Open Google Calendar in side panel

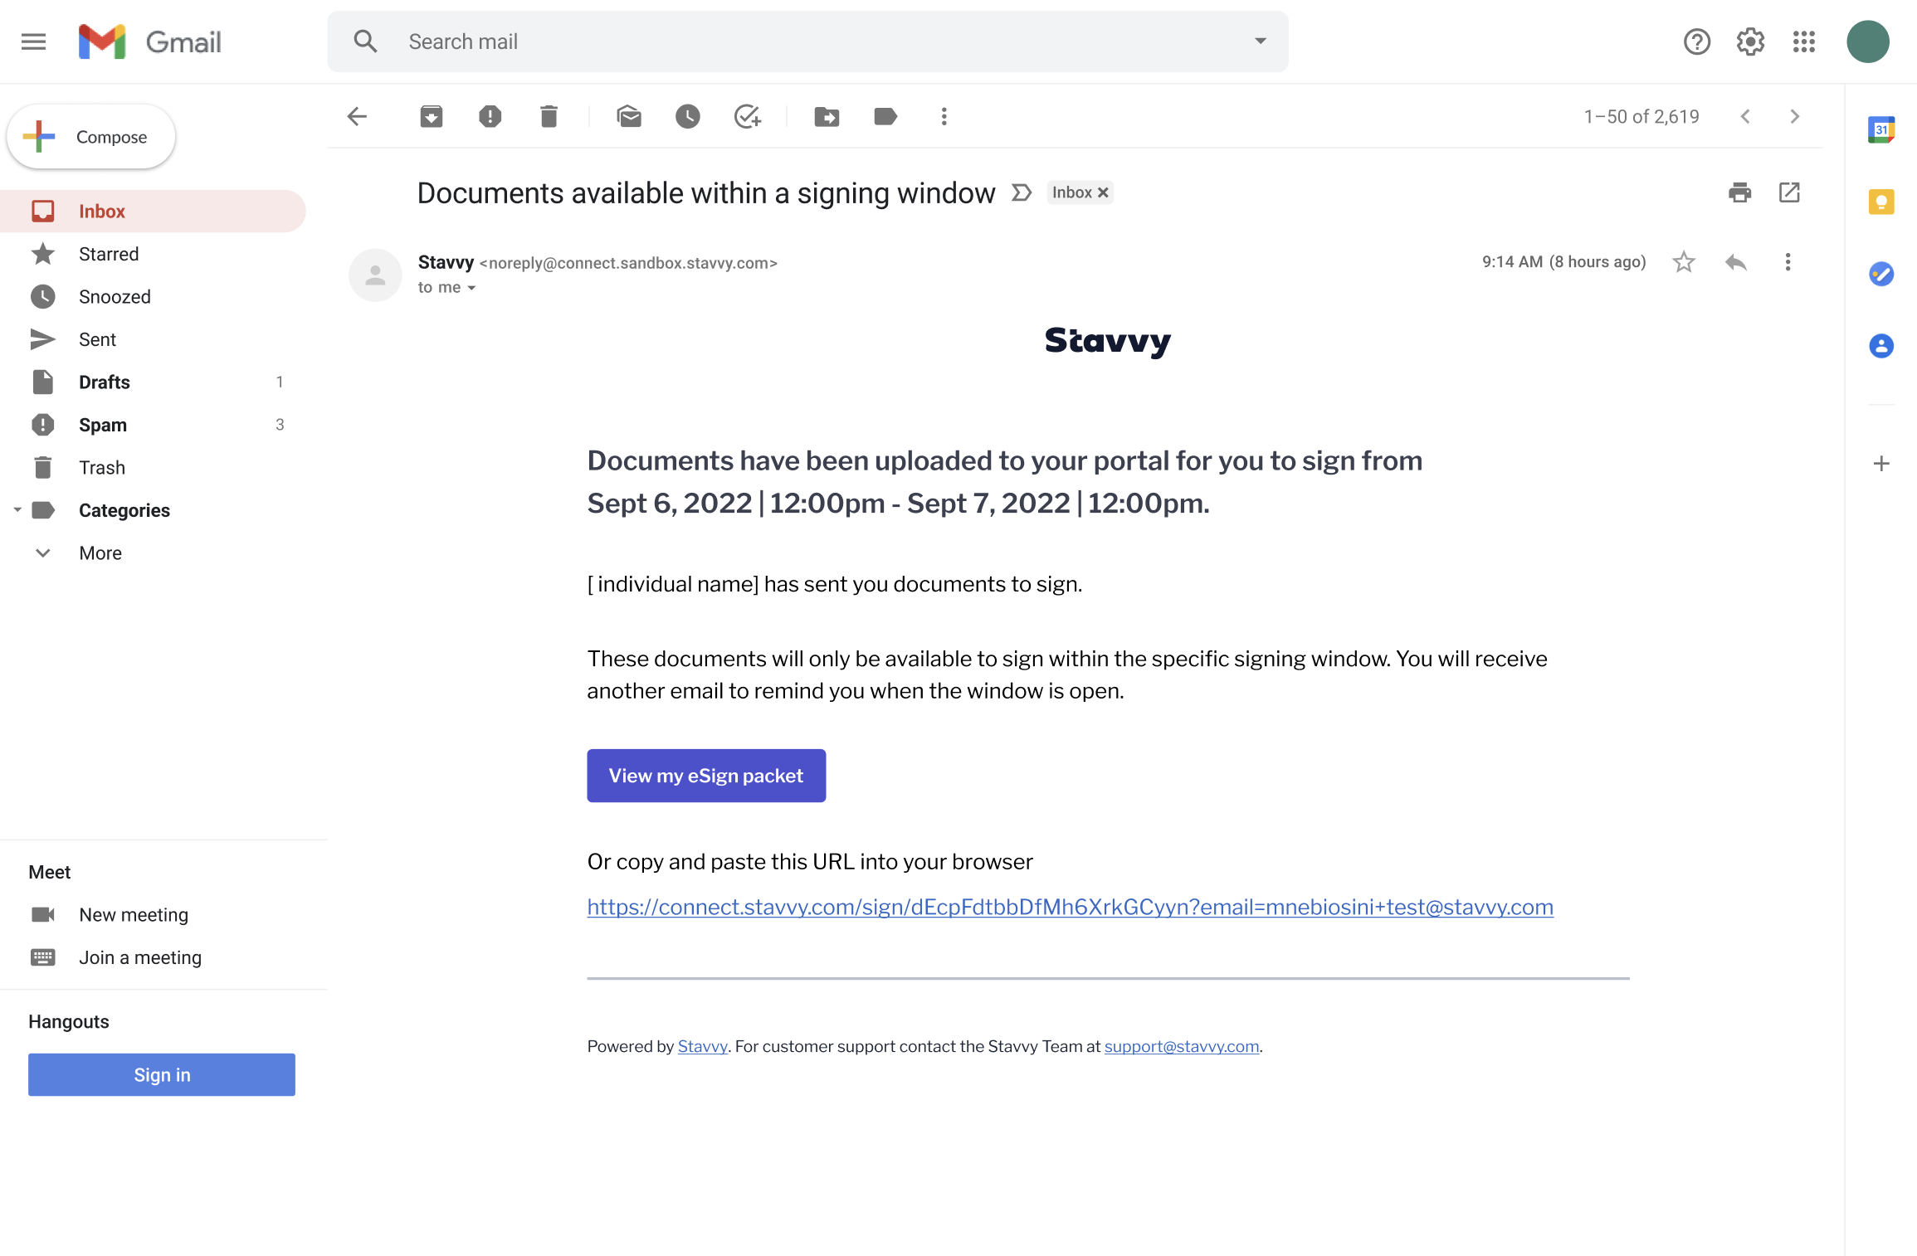click(1881, 129)
